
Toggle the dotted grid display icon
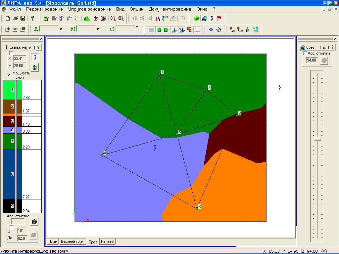coord(151,30)
